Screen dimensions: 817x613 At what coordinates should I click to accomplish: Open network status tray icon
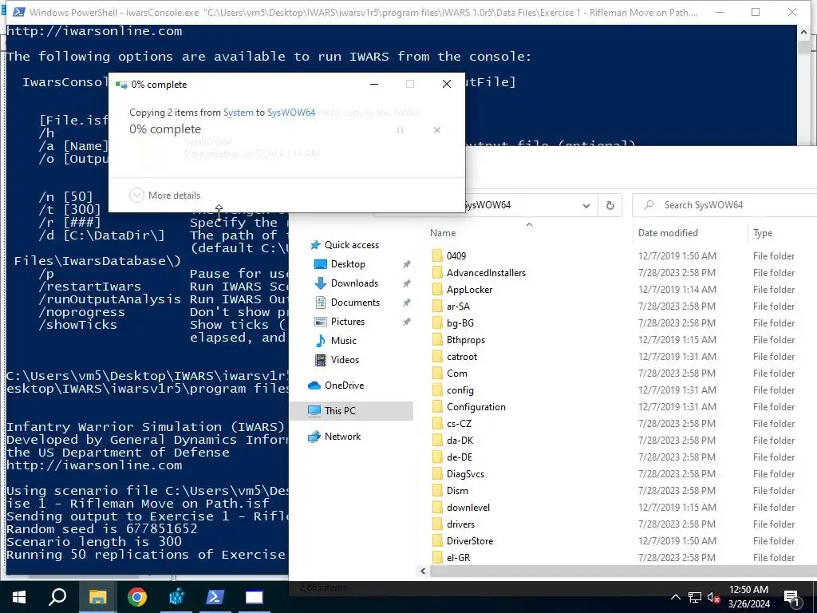click(694, 597)
